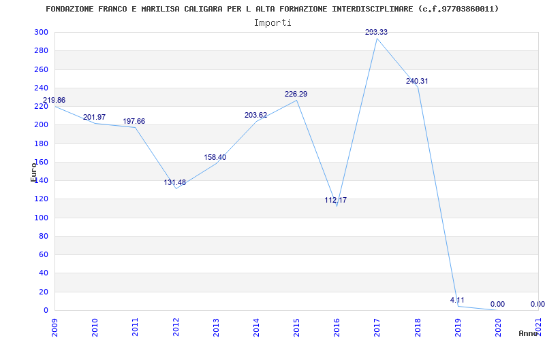
Task: Select the 2017 year label on axis
Action: (x=377, y=327)
